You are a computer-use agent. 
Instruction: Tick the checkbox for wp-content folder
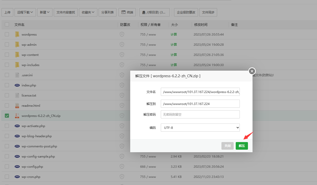tap(7, 55)
